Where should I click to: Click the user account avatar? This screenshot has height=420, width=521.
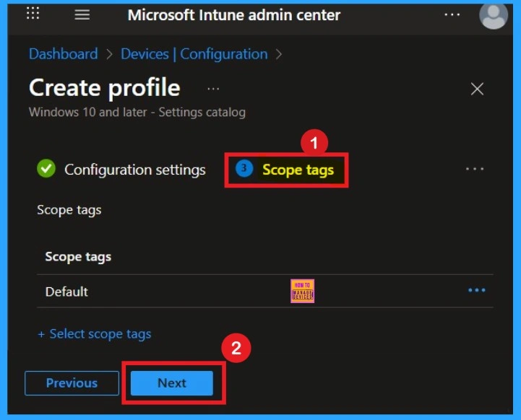tap(494, 15)
